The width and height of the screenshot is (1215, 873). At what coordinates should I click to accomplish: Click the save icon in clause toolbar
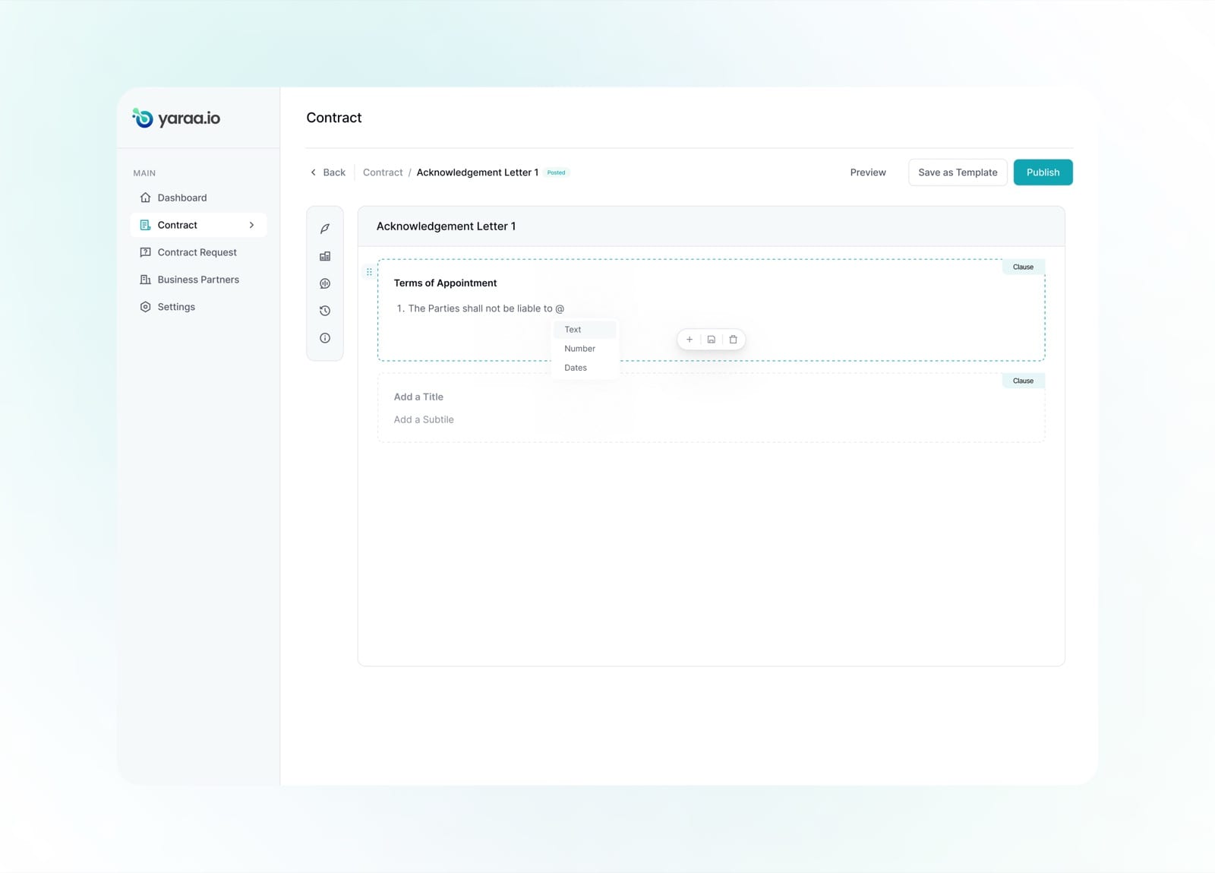click(x=712, y=340)
